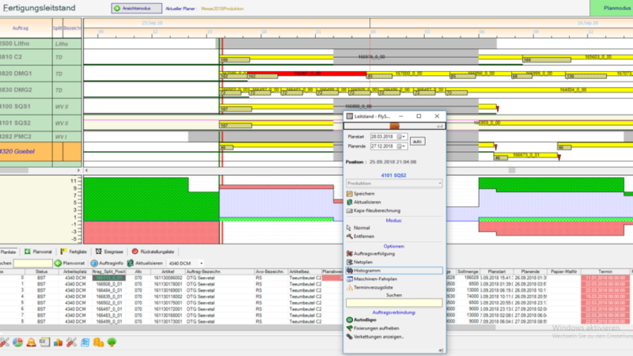Select the 4320 Goebel resource row
The width and height of the screenshot is (633, 356).
point(40,152)
